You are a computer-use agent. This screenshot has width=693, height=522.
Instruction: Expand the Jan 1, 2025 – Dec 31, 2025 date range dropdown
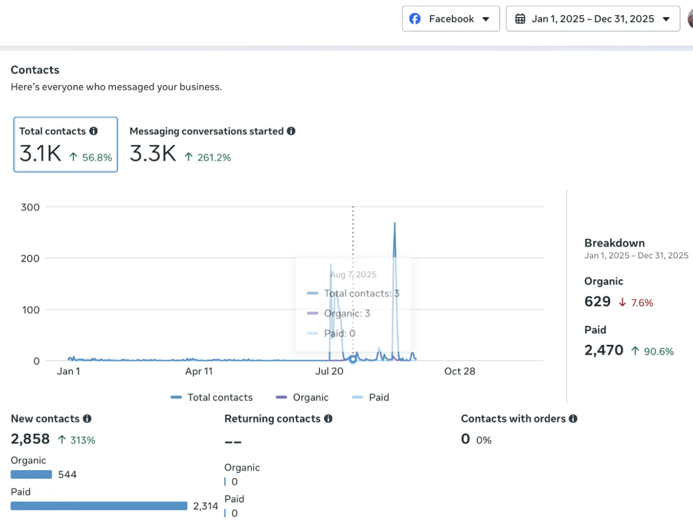tap(593, 19)
